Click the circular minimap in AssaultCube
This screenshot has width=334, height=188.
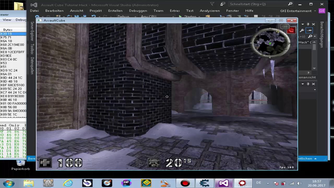coord(270,43)
